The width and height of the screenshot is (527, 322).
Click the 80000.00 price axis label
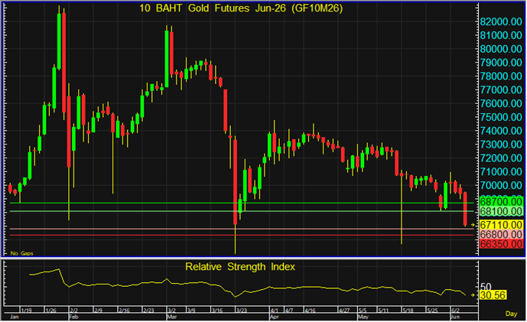coord(501,49)
